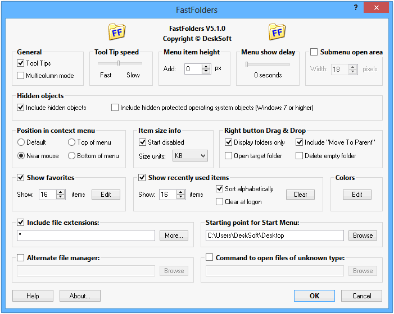Close the FastFolders dialog window
Viewport: 394px width, 314px height.
(x=376, y=7)
